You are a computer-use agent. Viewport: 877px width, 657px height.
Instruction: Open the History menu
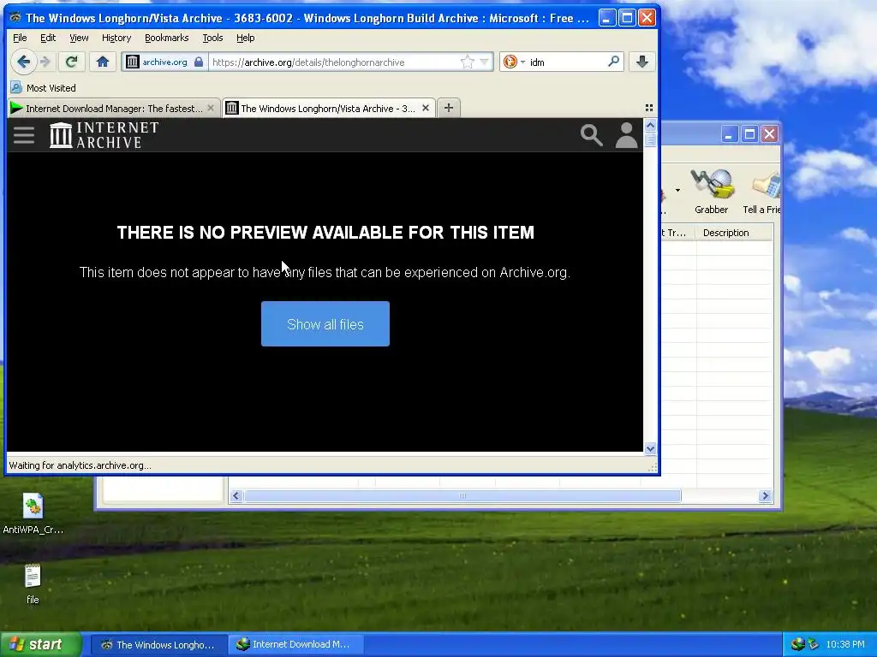coord(116,38)
